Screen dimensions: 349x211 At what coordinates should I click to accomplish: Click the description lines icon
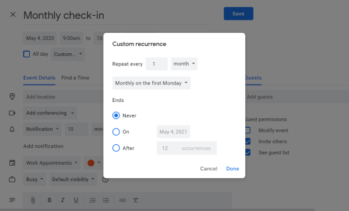pyautogui.click(x=12, y=200)
